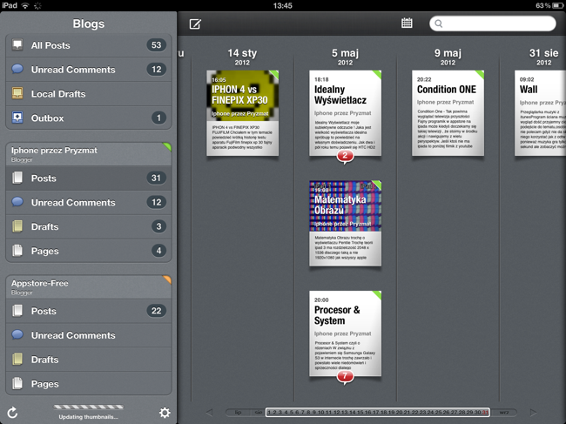Open settings gear icon
Viewport: 566px width, 424px height.
(x=165, y=413)
